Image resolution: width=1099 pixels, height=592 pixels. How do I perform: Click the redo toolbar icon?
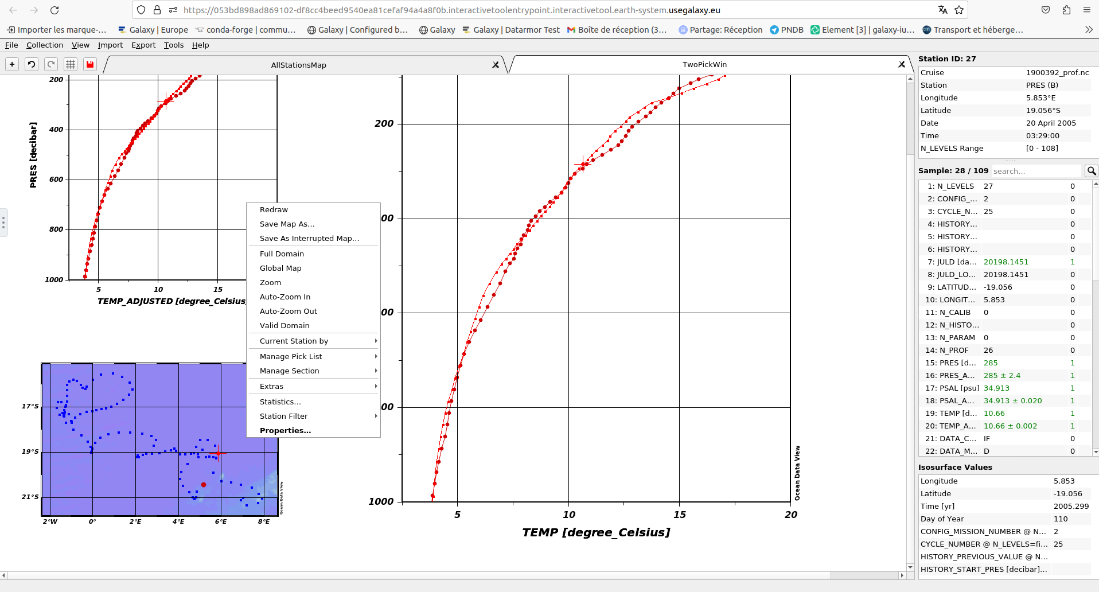(51, 64)
